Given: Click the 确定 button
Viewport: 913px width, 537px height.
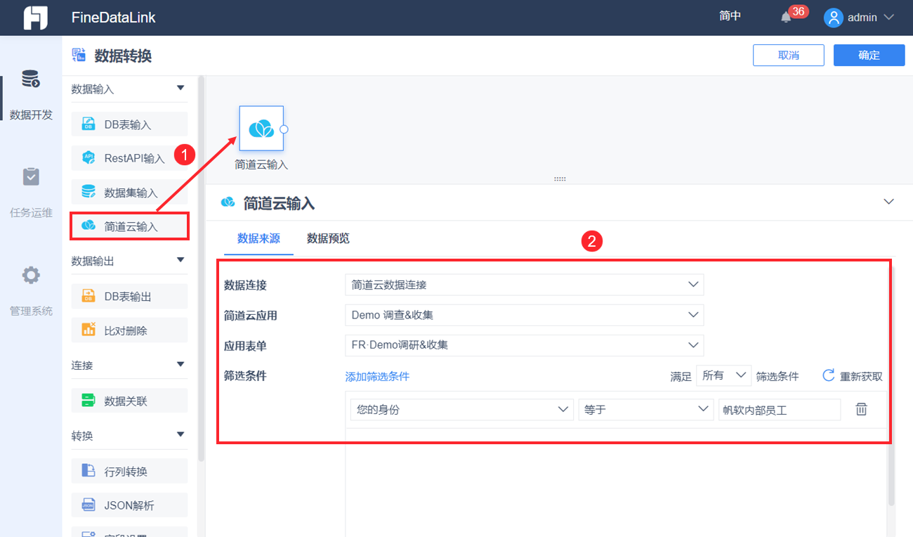Looking at the screenshot, I should click(x=869, y=56).
